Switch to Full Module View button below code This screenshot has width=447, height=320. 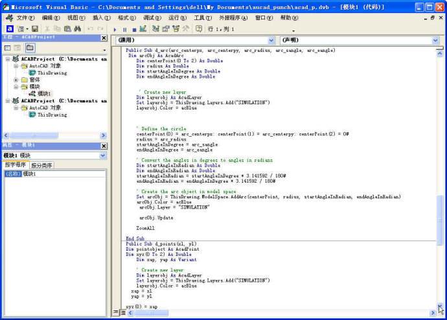(x=123, y=313)
